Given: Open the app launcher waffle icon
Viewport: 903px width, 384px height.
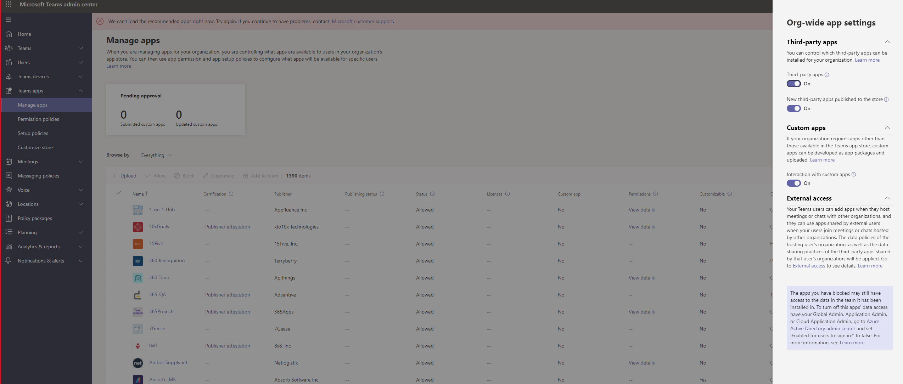Looking at the screenshot, I should click(8, 4).
